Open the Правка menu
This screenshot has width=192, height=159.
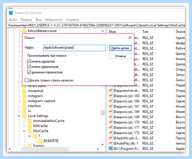pyautogui.click(x=26, y=20)
